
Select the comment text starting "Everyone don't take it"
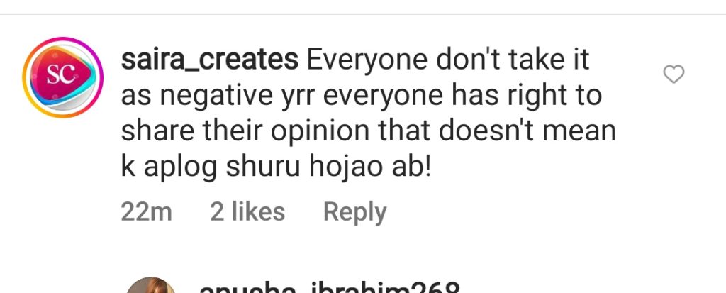pyautogui.click(x=369, y=113)
